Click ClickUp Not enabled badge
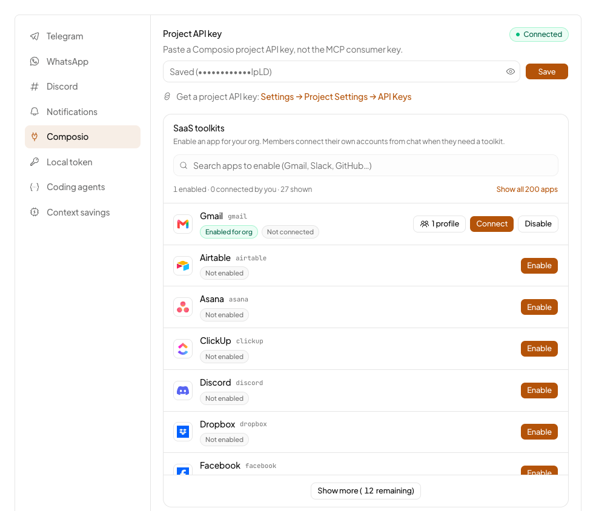 224,357
